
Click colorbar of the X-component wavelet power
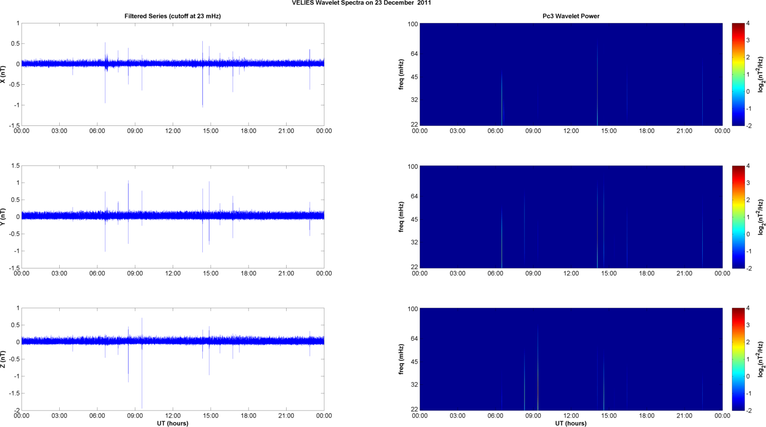(738, 74)
